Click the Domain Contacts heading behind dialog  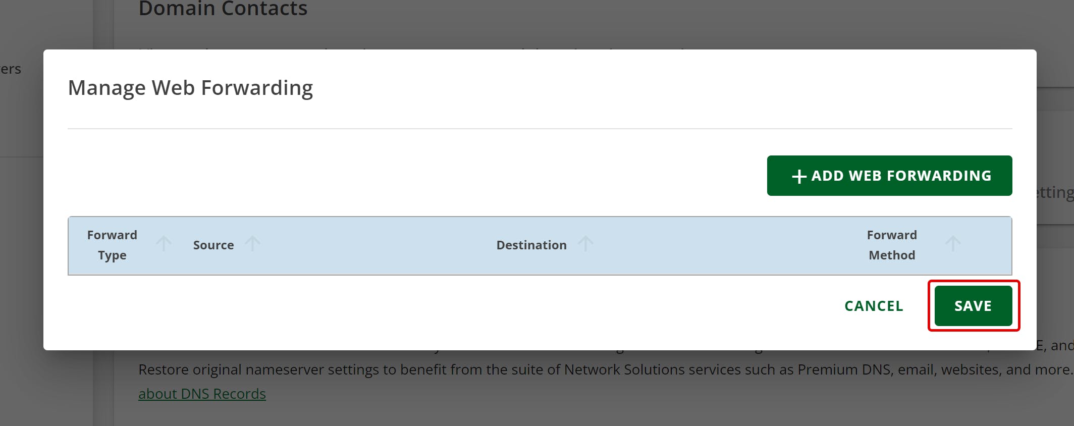pyautogui.click(x=223, y=9)
